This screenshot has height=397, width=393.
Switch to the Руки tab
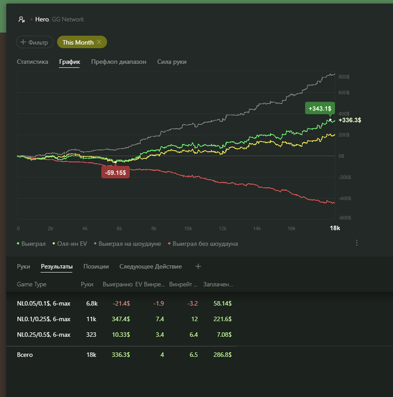pyautogui.click(x=23, y=267)
